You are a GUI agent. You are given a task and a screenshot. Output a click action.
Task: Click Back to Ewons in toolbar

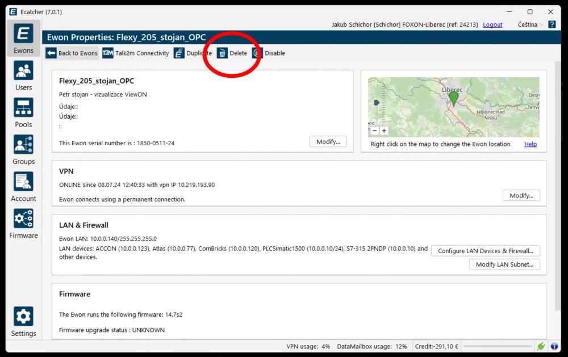[72, 53]
